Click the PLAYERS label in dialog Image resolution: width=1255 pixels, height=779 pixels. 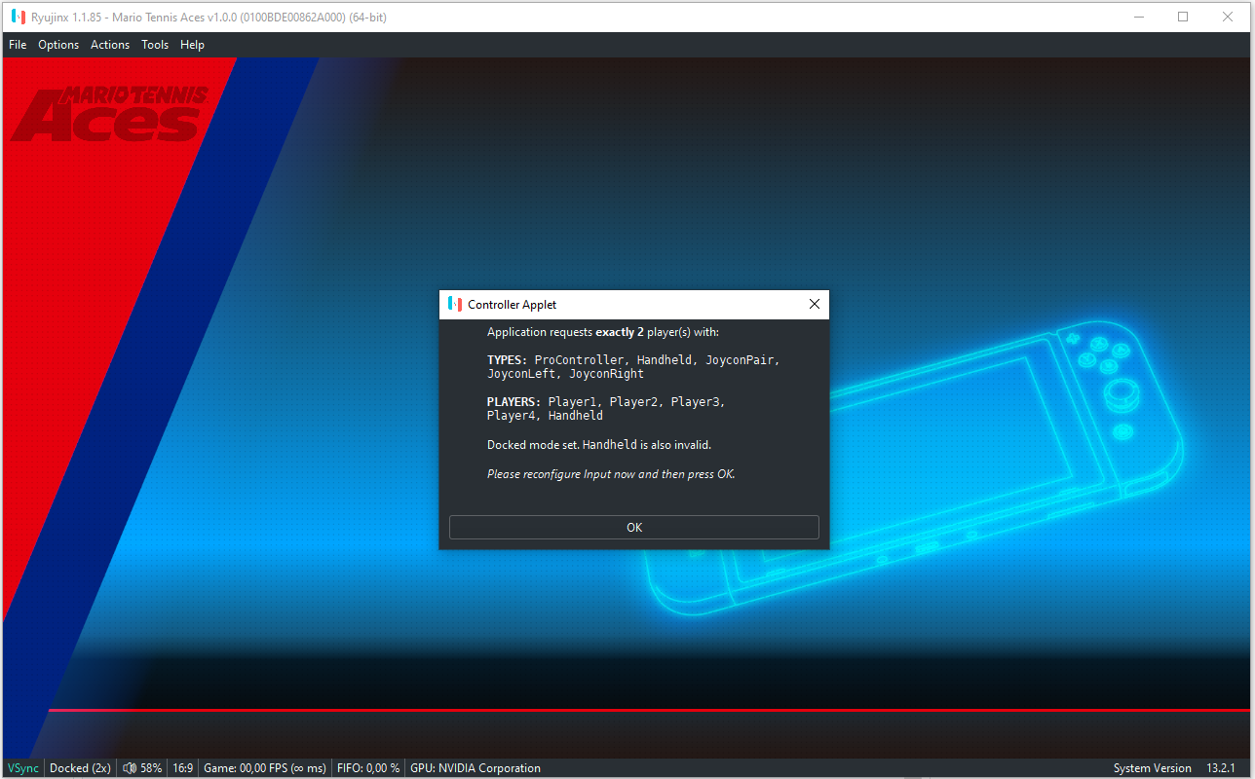point(513,402)
